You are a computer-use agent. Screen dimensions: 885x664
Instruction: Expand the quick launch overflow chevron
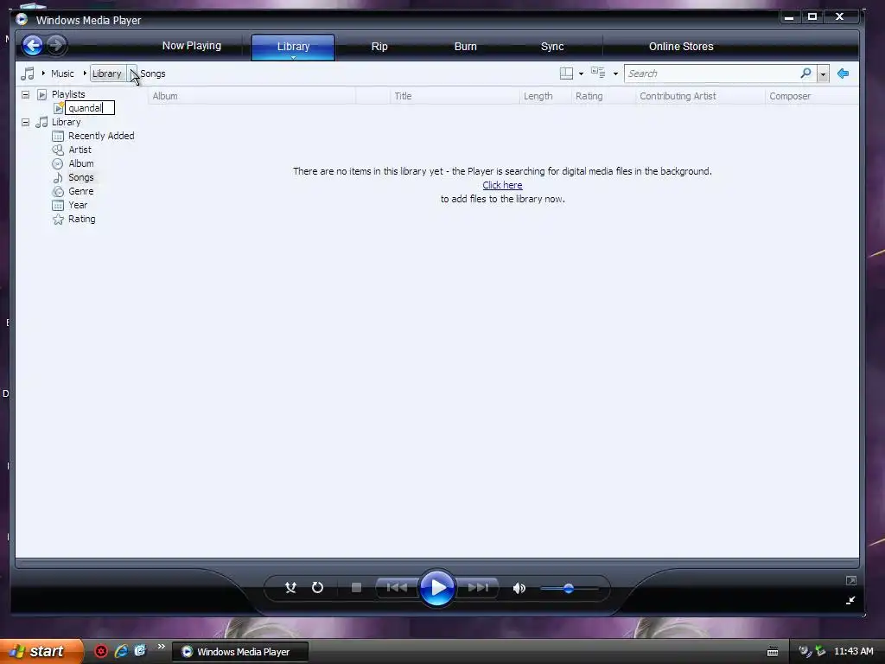point(162,647)
